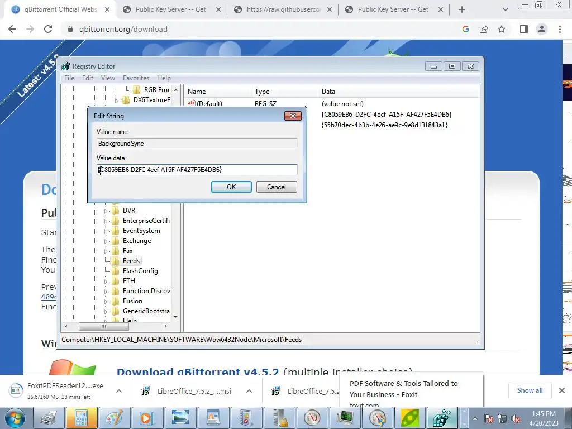The image size is (572, 429).
Task: Select the RGB Emu key folder icon
Action: point(136,90)
